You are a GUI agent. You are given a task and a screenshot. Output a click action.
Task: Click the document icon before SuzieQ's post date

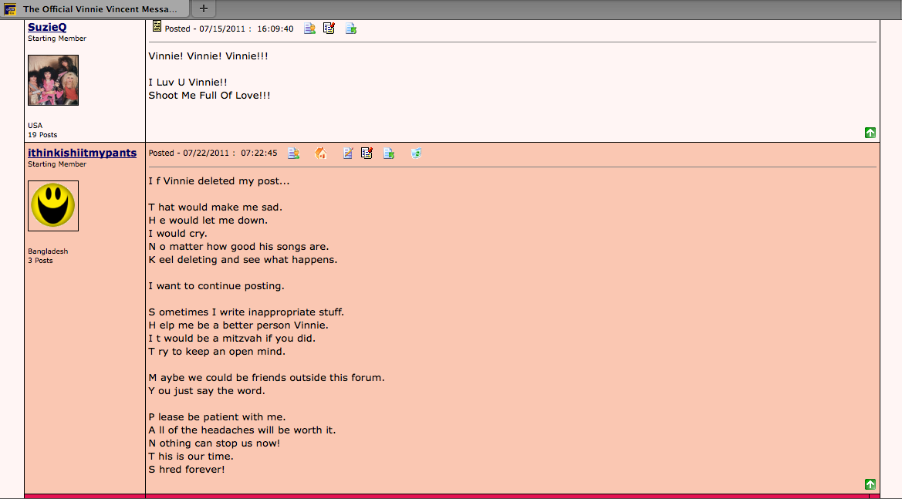pos(157,27)
